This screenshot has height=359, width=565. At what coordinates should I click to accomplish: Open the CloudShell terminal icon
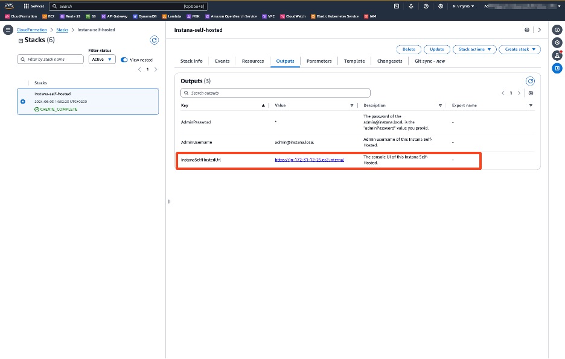click(x=397, y=6)
